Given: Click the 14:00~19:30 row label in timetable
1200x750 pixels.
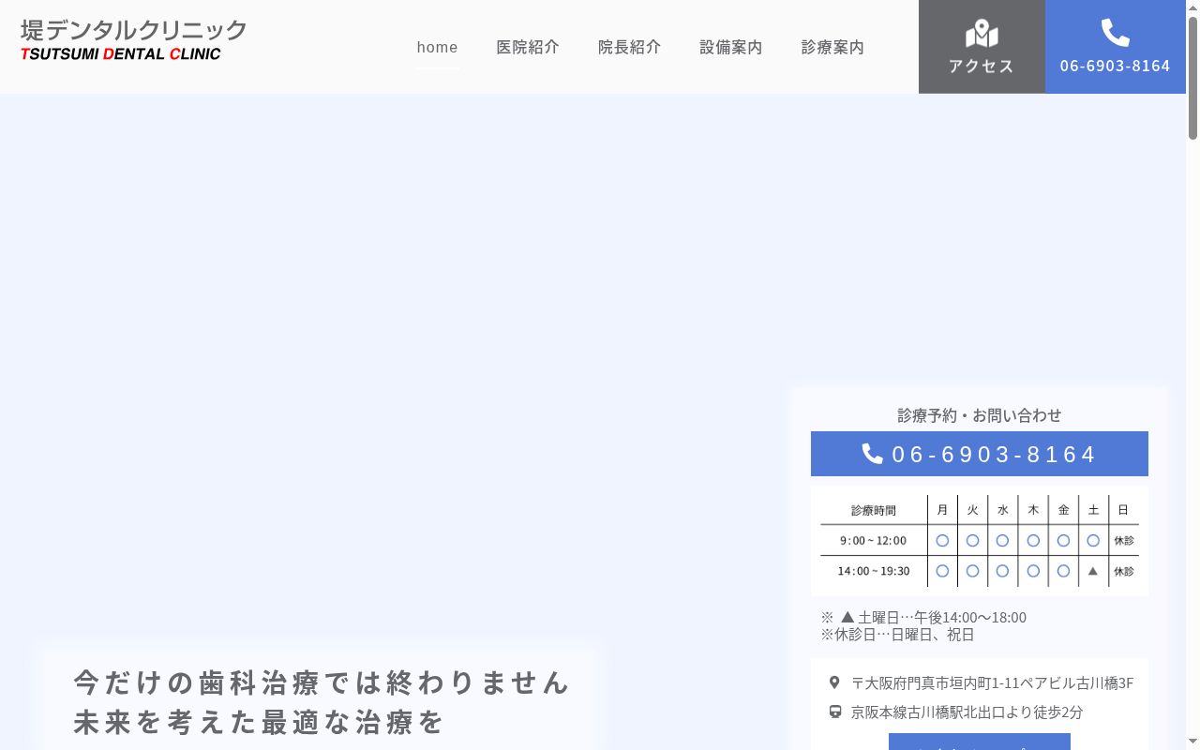Looking at the screenshot, I should pos(873,571).
